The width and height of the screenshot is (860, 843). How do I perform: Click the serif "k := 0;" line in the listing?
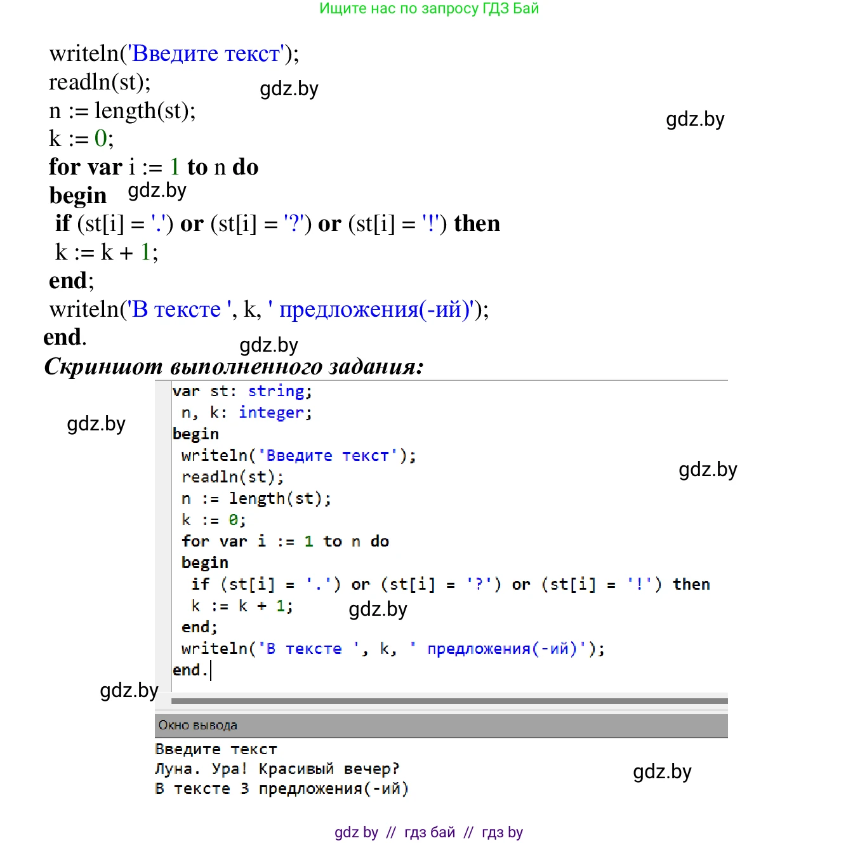pos(81,138)
